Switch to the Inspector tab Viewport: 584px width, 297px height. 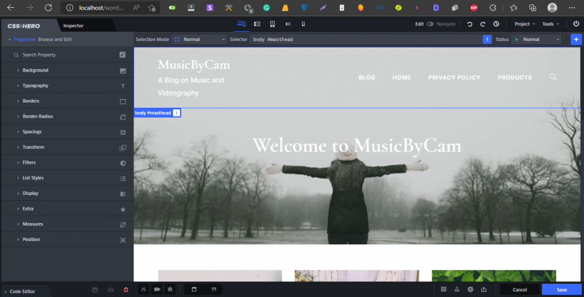pyautogui.click(x=73, y=26)
